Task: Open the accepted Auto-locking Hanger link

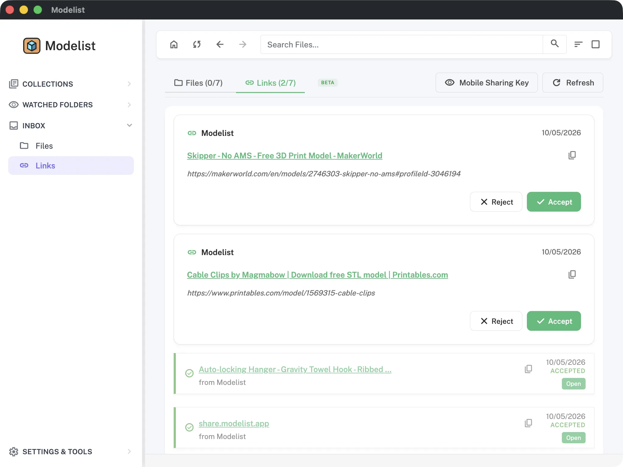Action: point(573,384)
